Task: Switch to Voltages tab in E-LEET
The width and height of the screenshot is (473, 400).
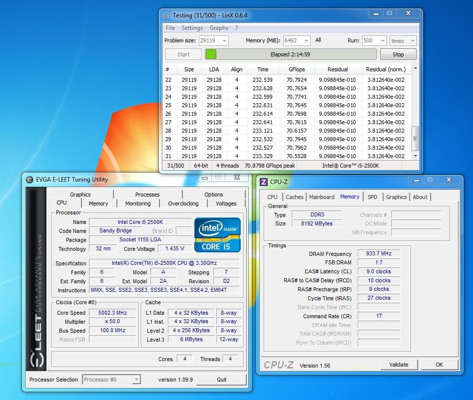Action: coord(226,203)
